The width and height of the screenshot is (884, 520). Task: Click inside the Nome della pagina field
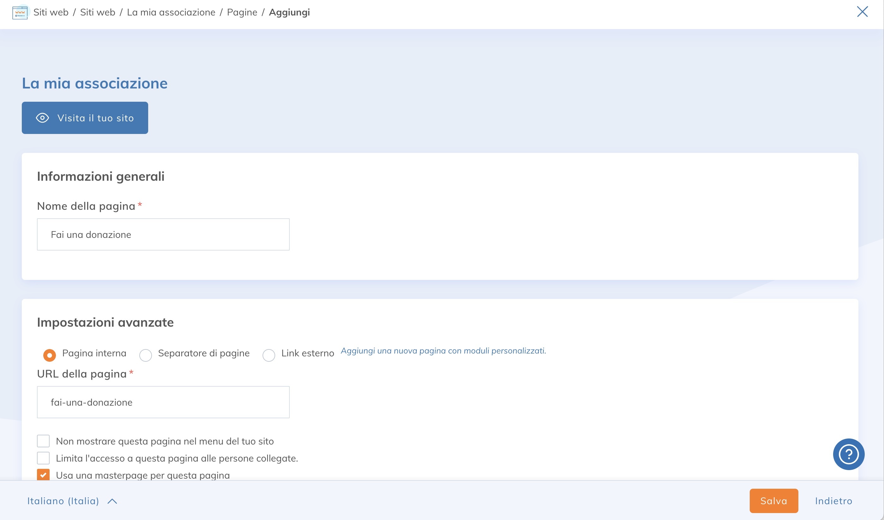[163, 234]
